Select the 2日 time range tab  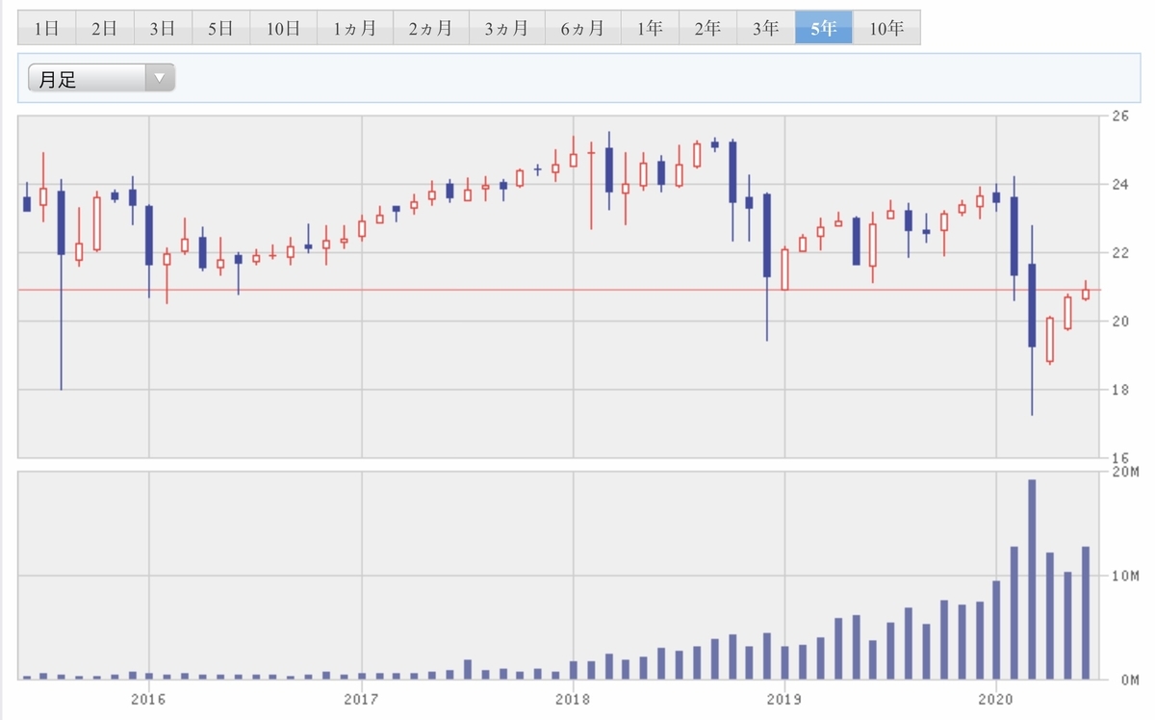coord(104,28)
